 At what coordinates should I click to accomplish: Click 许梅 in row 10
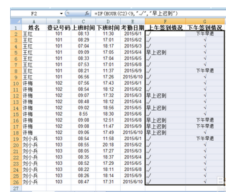pos(28,83)
